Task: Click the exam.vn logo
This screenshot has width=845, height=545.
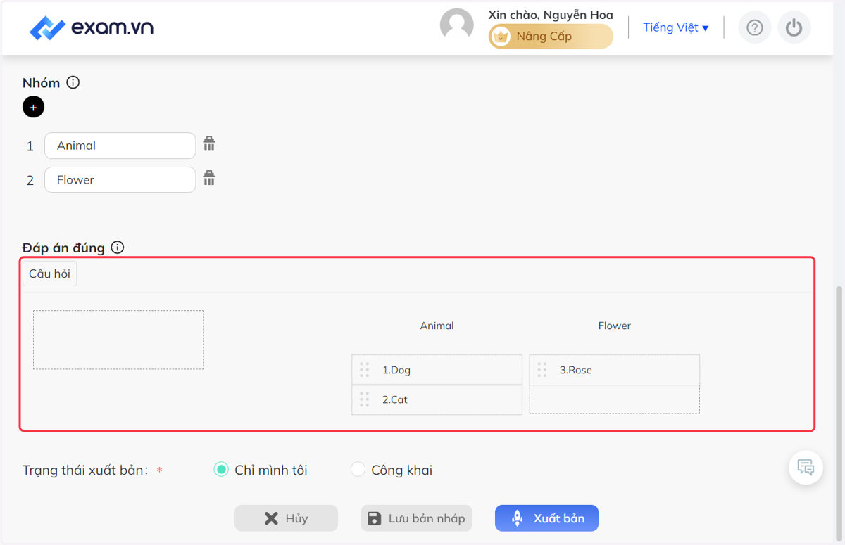Action: point(92,28)
